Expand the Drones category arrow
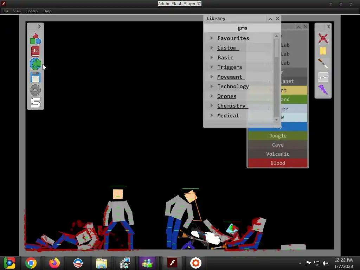Image resolution: width=360 pixels, height=270 pixels. click(211, 96)
